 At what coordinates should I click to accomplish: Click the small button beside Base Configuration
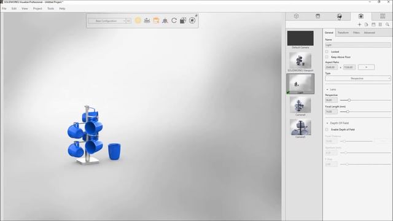(x=128, y=21)
